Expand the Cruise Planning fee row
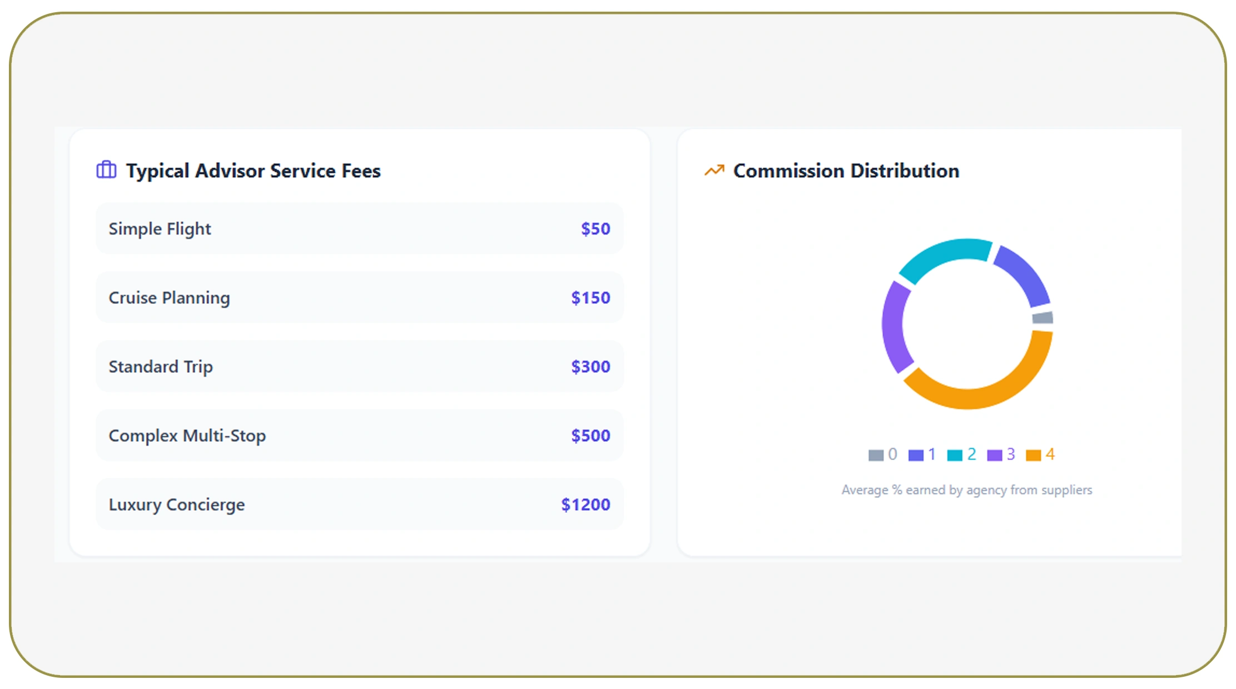The height and width of the screenshot is (689, 1236). click(360, 297)
